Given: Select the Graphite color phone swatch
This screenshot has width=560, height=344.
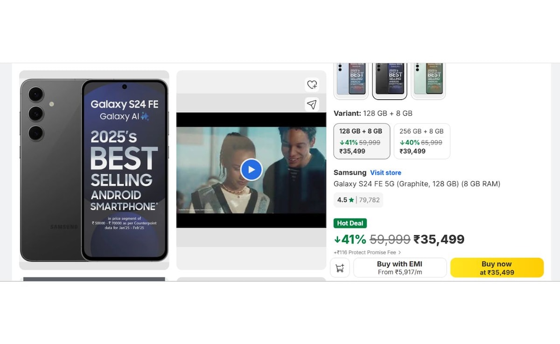Looking at the screenshot, I should point(390,80).
